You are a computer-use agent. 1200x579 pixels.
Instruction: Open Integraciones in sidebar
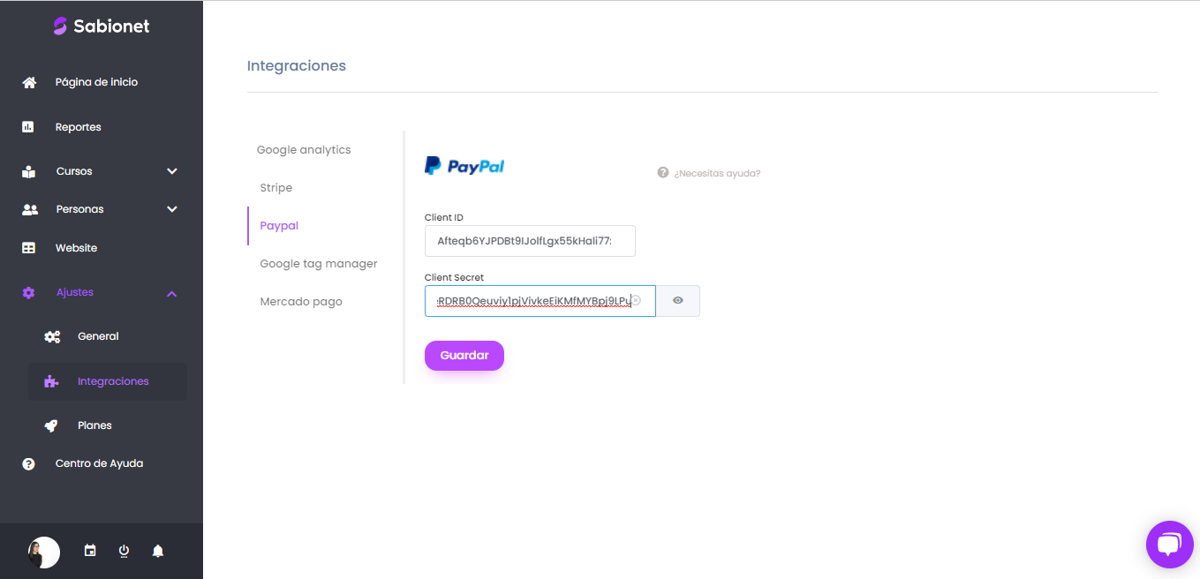pyautogui.click(x=113, y=381)
